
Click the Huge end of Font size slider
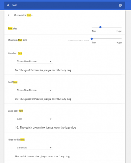click(x=119, y=31)
